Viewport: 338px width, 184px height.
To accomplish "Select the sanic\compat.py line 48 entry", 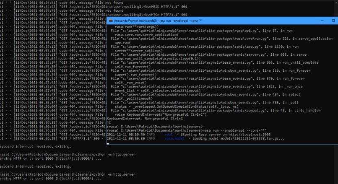I will [216, 110].
